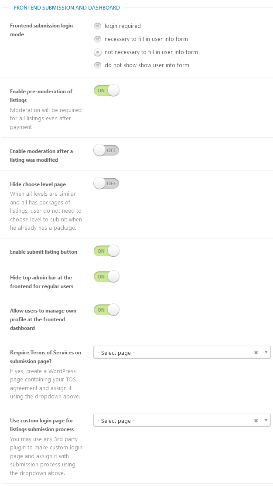Click the 'Enable submit listing button' label
The width and height of the screenshot is (273, 486).
(x=44, y=252)
